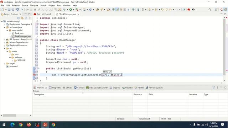Click the Forward navigation arrow icon
The image size is (228, 128).
point(176,10)
